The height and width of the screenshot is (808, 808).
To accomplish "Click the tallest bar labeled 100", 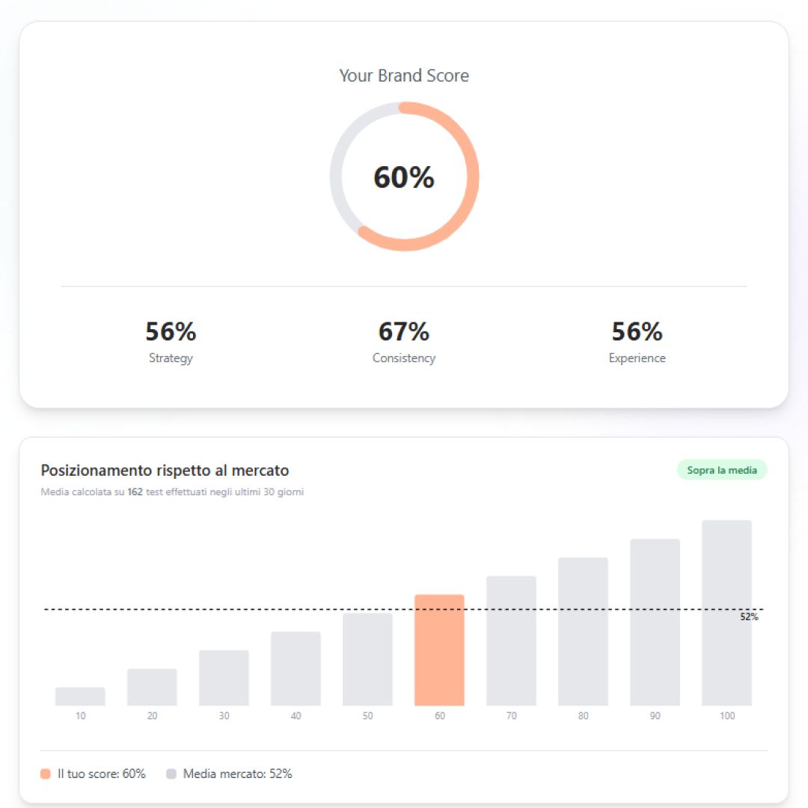I will tap(726, 613).
